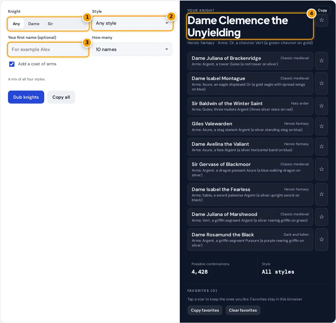
Task: Select the Dame Juliana of Marshwood name
Action: tap(224, 214)
